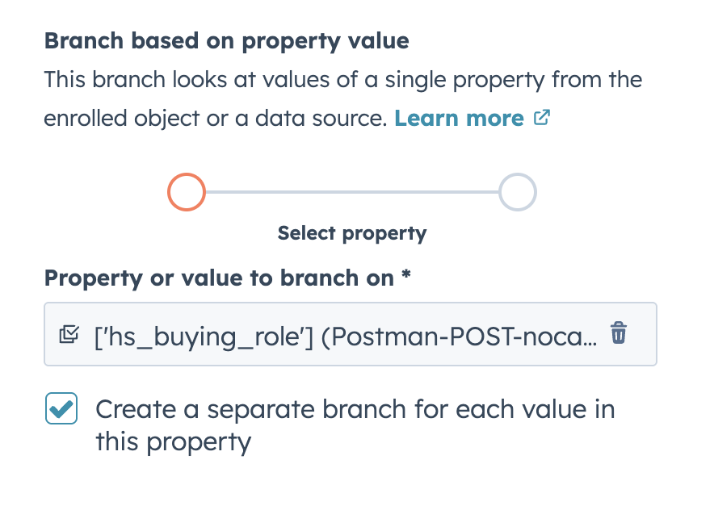Click Branch based on property value heading
714x531 pixels.
coord(226,40)
